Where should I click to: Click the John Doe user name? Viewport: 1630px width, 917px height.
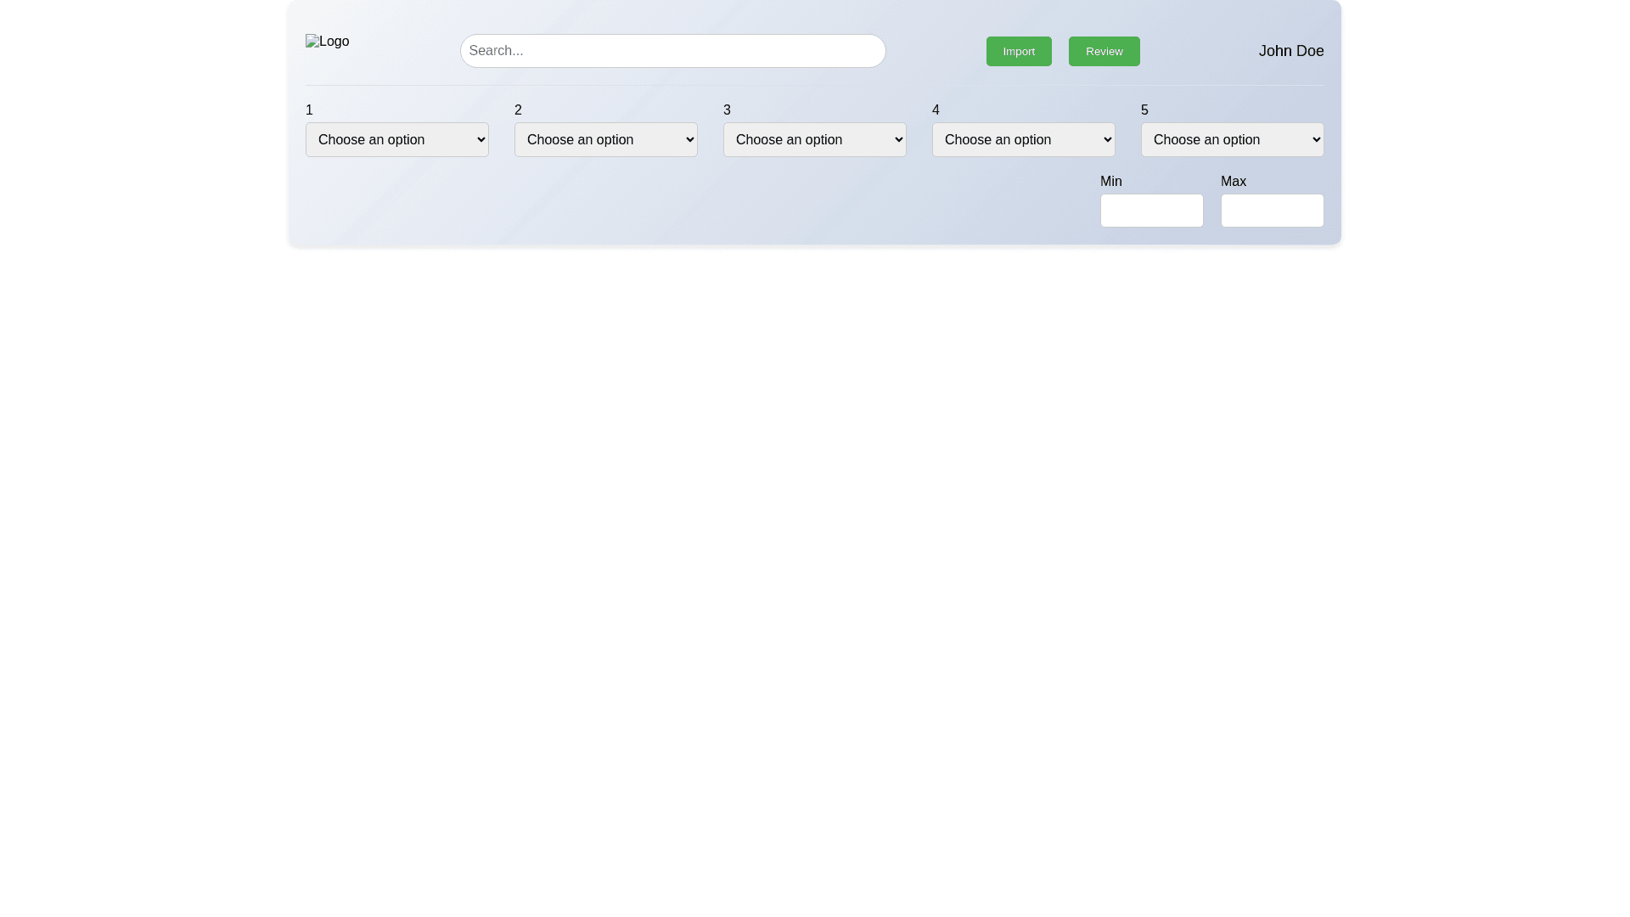click(1290, 51)
